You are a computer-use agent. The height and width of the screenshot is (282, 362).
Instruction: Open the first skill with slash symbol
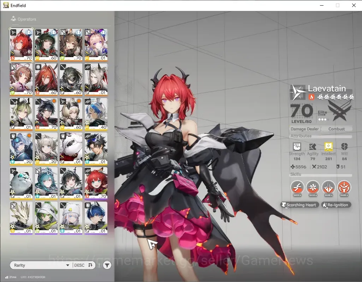(x=297, y=188)
